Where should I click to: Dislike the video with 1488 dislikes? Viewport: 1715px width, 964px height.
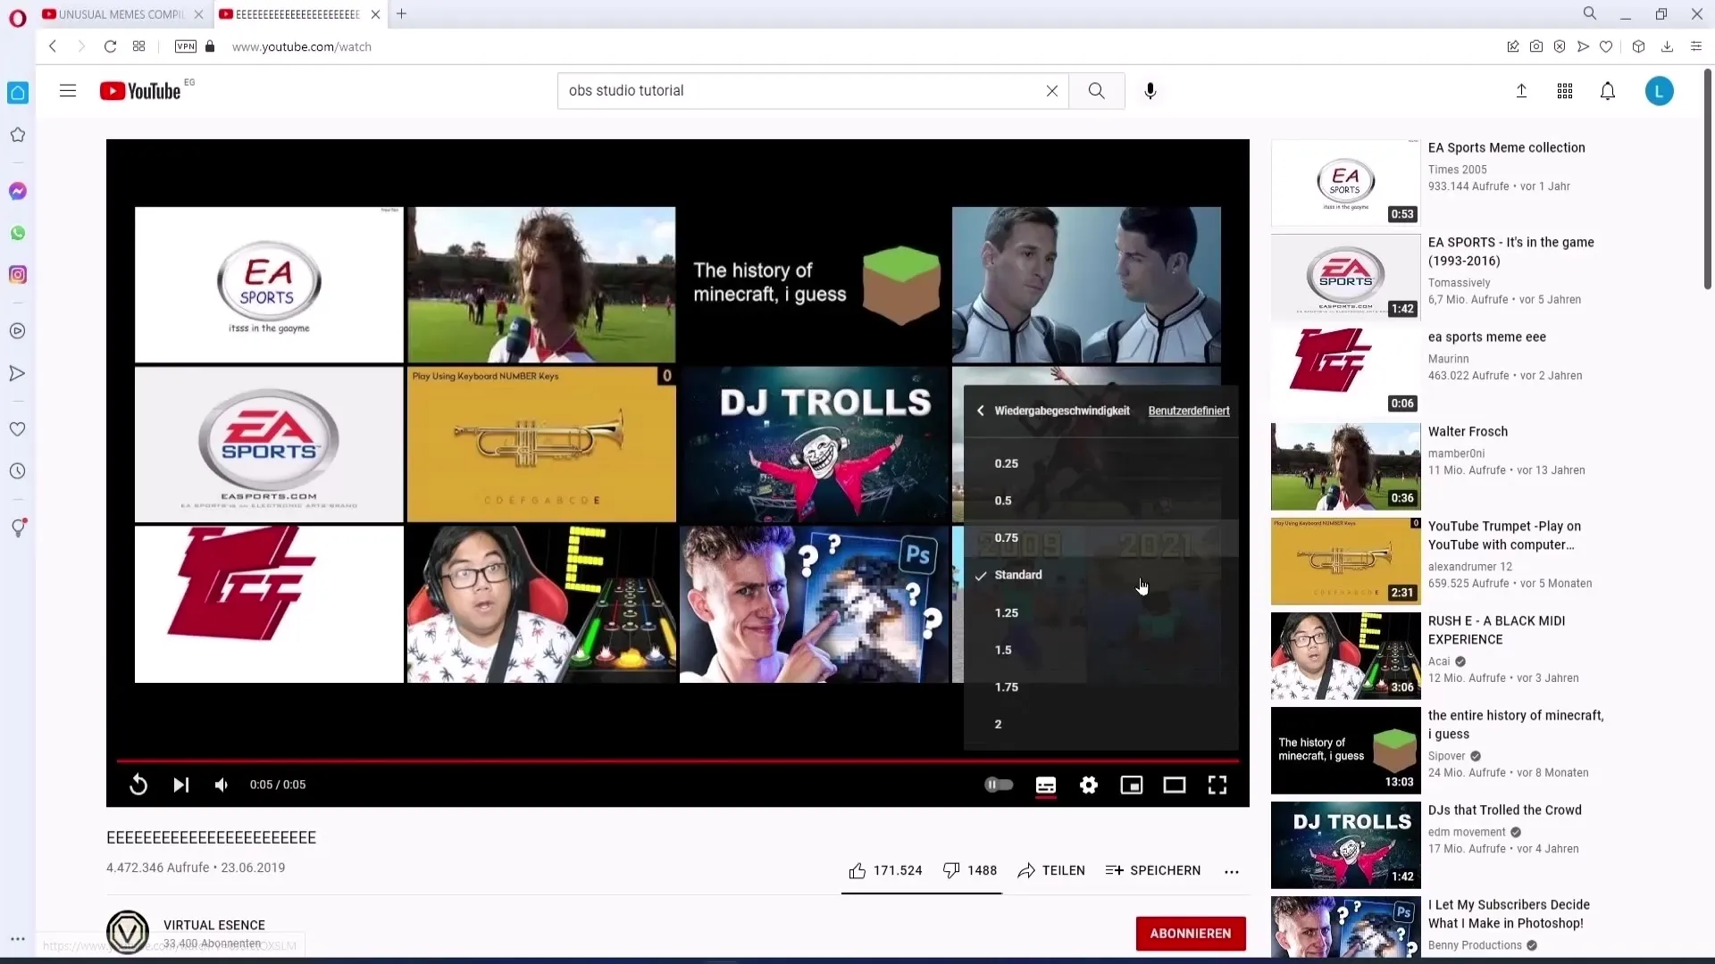click(969, 870)
